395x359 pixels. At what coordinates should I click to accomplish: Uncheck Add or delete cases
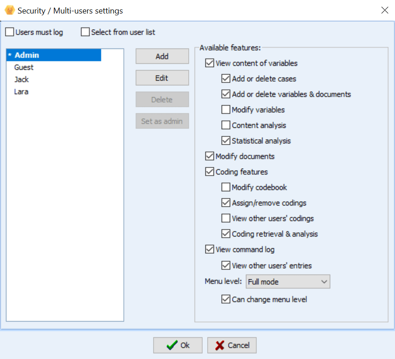tap(226, 78)
